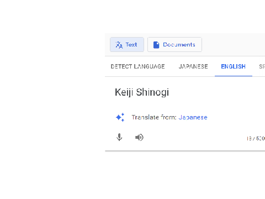Place cursor on the word Shinogi
Screen dimensions: 265x199
(x=152, y=92)
